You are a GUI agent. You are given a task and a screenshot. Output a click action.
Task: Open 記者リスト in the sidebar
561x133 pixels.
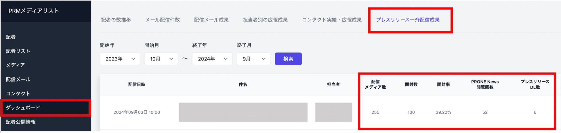(18, 51)
